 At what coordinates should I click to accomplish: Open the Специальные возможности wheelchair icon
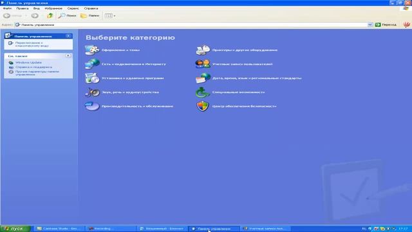click(202, 92)
